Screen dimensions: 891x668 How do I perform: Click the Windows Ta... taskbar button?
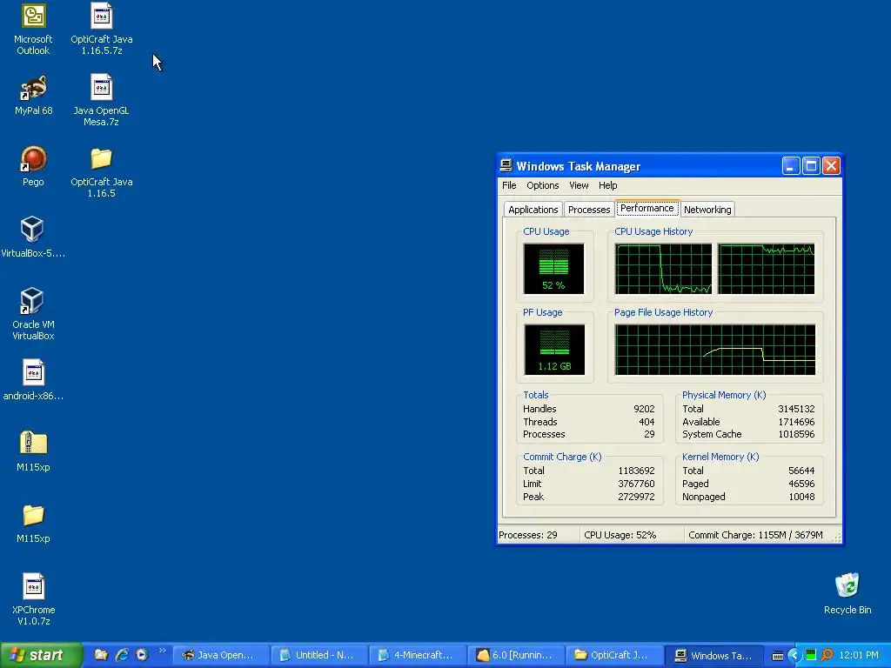713,655
